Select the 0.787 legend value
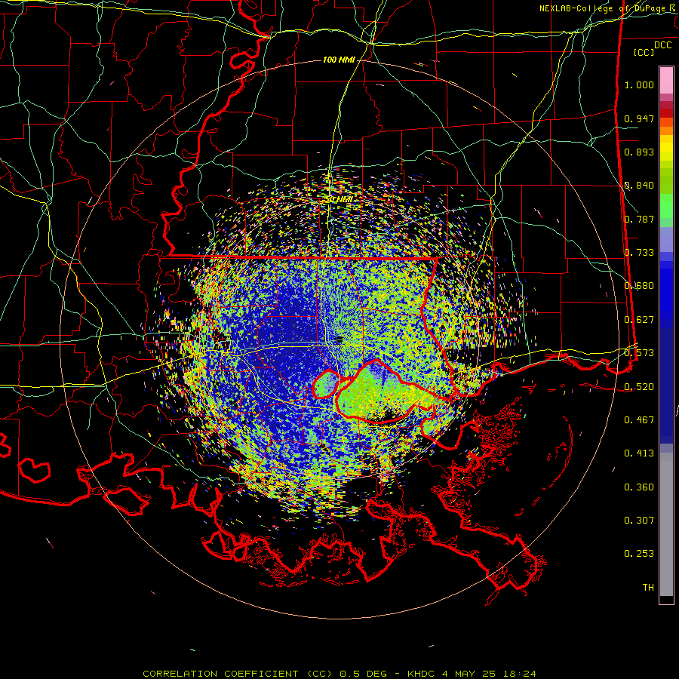 click(x=639, y=219)
